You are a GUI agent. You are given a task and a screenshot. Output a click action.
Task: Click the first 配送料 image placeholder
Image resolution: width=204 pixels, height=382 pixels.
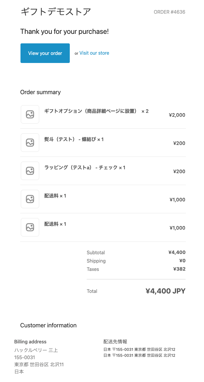tap(30, 199)
